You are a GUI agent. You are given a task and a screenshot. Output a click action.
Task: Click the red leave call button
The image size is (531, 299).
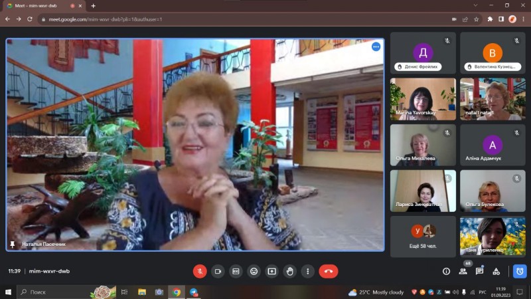click(328, 271)
